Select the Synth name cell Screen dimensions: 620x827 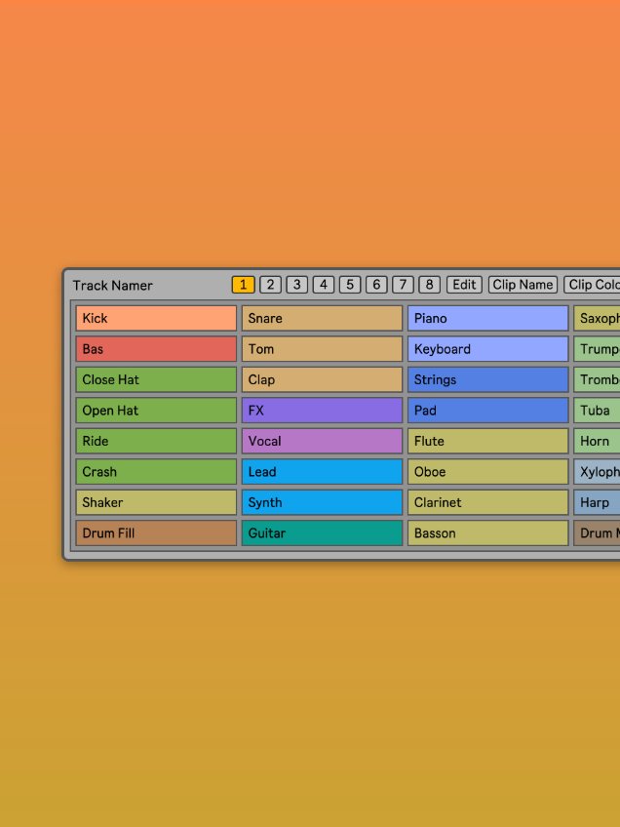click(322, 502)
